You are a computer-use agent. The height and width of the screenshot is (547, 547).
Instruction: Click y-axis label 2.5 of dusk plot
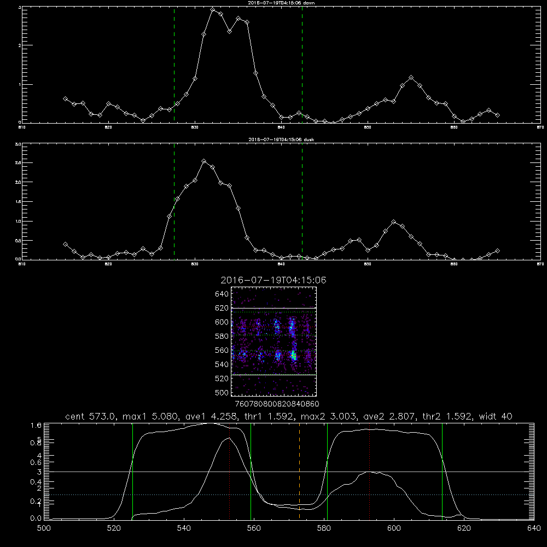[x=18, y=163]
